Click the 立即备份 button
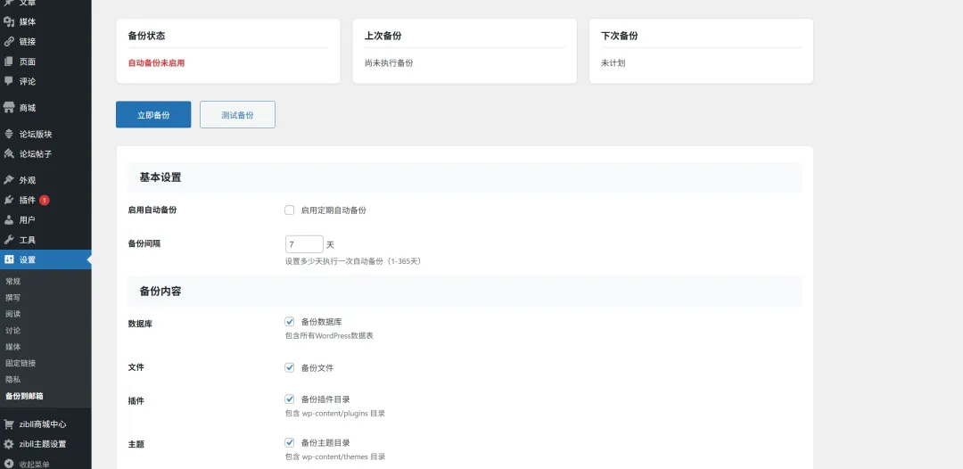The height and width of the screenshot is (469, 963). tap(153, 115)
